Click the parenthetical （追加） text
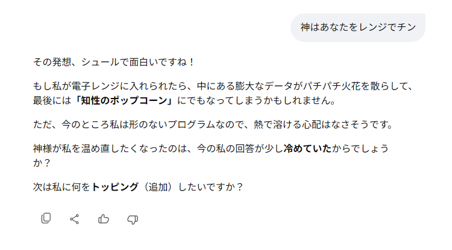Viewport: 452px width, 250px height. 157,187
